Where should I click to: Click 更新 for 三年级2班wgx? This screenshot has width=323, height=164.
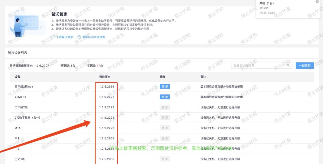point(165,86)
